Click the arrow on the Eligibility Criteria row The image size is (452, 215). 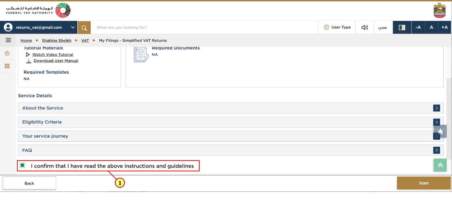click(x=436, y=122)
